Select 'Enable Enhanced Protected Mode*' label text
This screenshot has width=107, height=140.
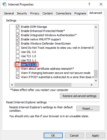(43, 31)
